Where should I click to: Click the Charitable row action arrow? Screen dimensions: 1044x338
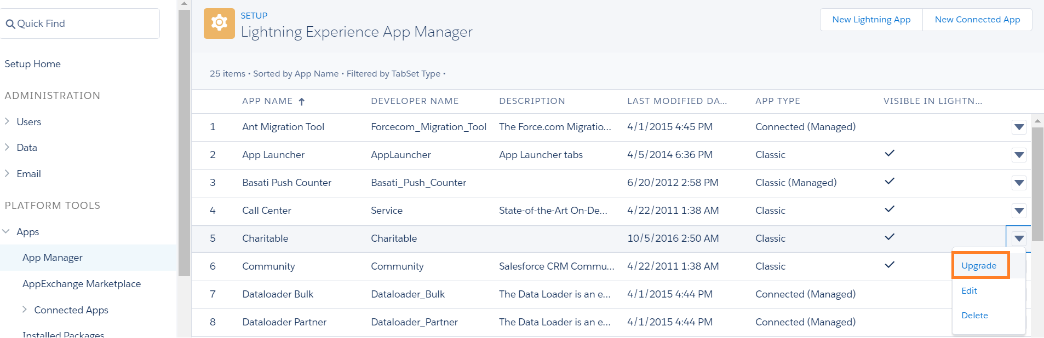click(x=1018, y=238)
